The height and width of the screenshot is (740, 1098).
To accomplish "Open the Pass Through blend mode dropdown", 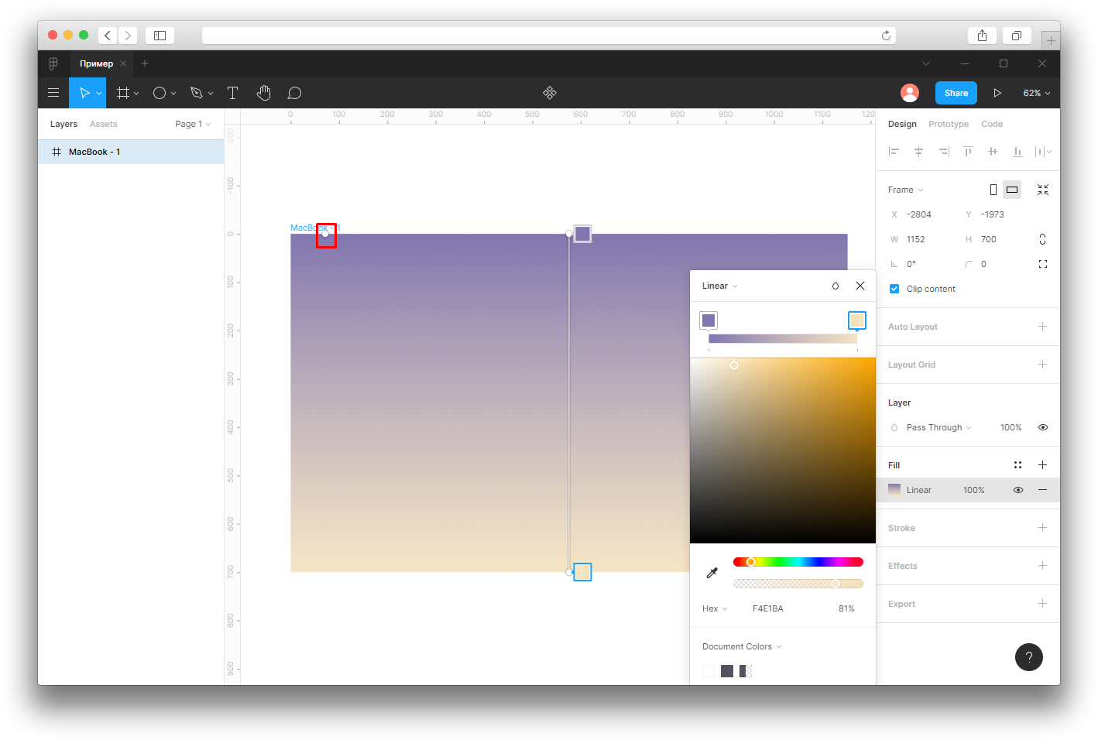I will (x=938, y=427).
